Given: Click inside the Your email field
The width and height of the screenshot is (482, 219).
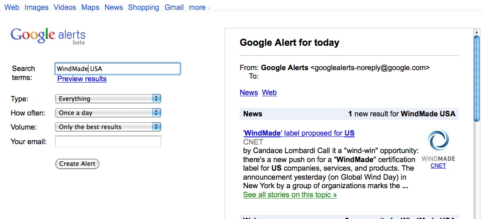Looking at the screenshot, I should pyautogui.click(x=108, y=142).
